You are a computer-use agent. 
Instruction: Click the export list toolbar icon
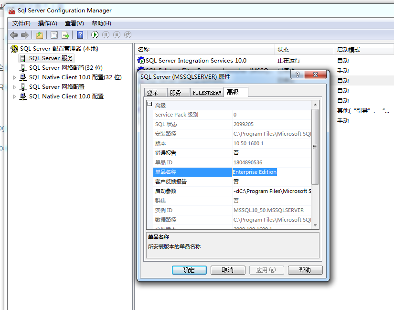pyautogui.click(x=65, y=35)
